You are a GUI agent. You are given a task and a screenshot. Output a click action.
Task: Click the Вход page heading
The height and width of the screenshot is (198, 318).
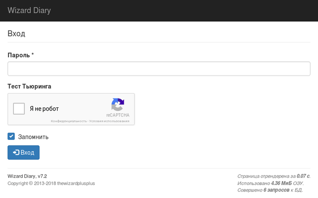tap(16, 33)
